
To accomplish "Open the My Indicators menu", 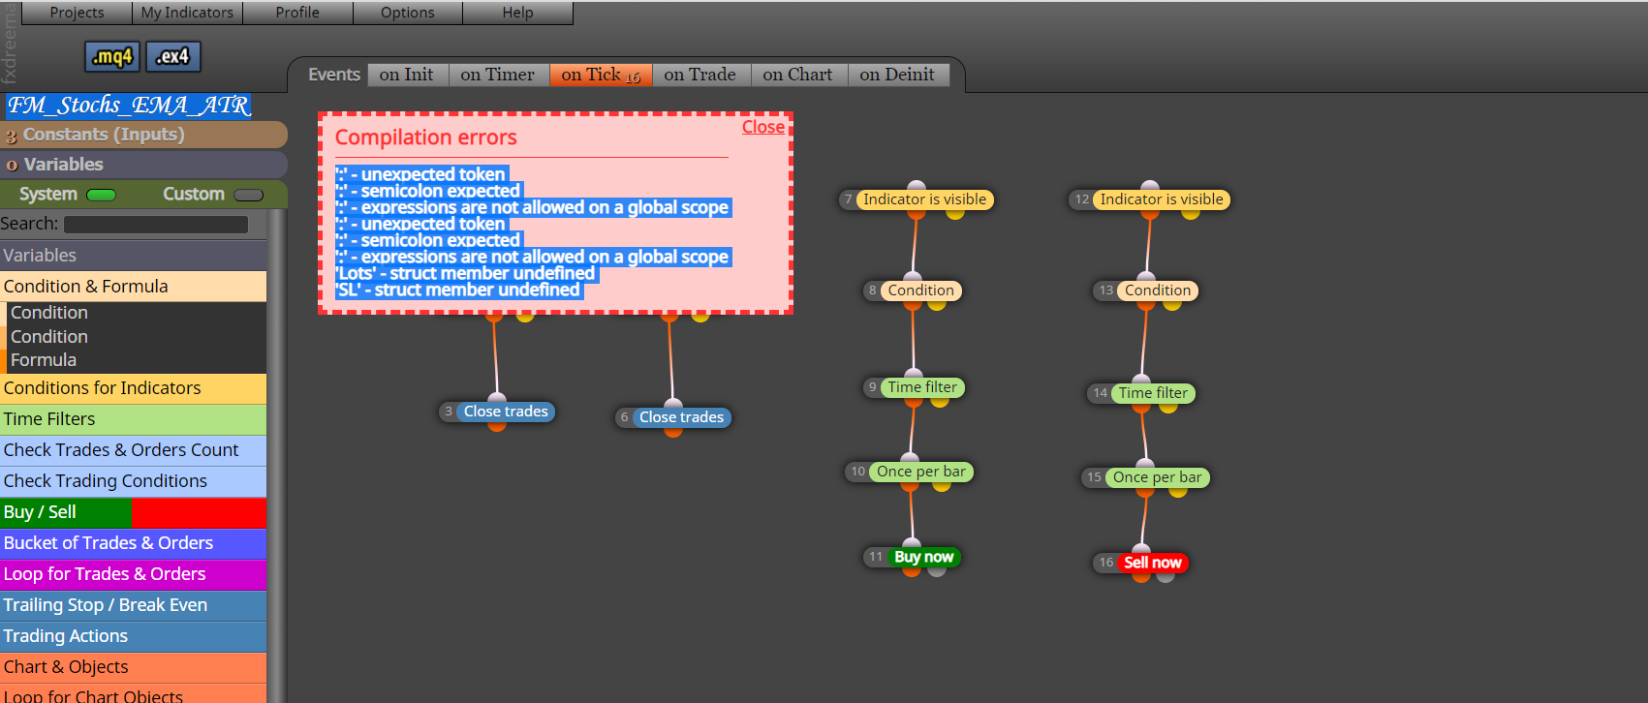I will click(187, 13).
